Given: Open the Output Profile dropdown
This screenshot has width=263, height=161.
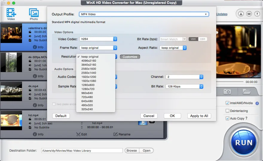Looking at the screenshot, I should click(x=144, y=14).
